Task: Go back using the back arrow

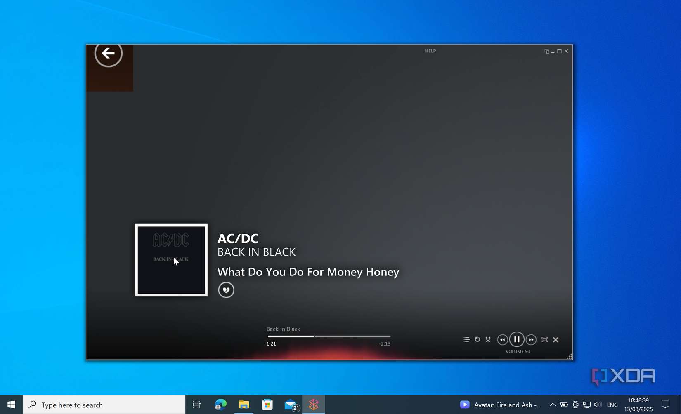Action: (109, 54)
